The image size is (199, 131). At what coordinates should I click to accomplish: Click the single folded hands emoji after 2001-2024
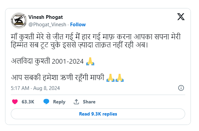[x=90, y=61]
